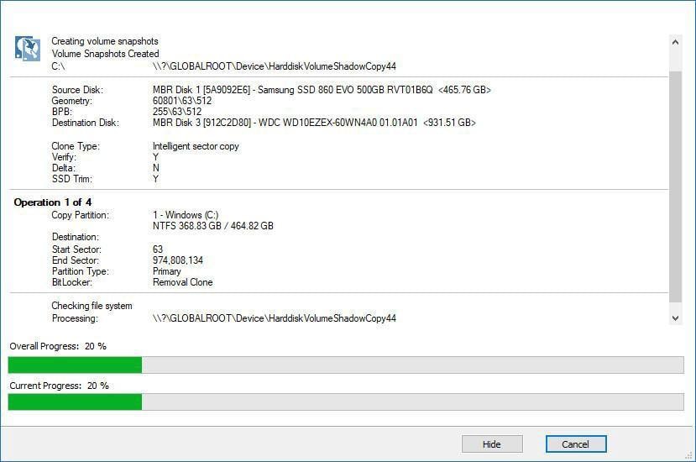Click the Overall Progress bar

coord(346,365)
